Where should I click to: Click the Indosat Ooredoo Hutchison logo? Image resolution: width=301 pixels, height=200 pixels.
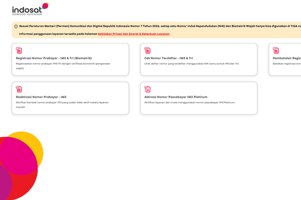[31, 9]
